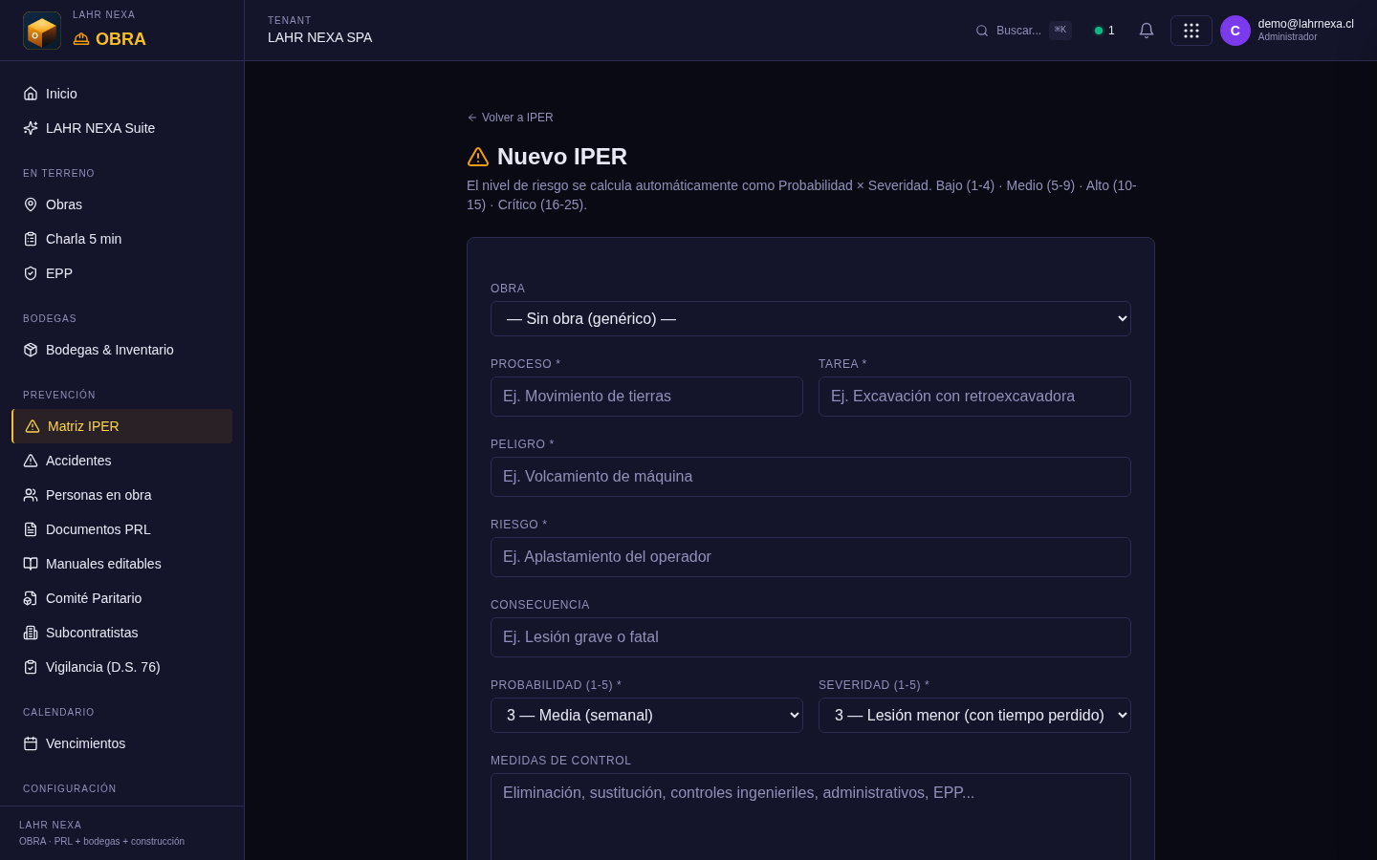Click the ⌘K shortcut badge
This screenshot has width=1377, height=860.
(x=1060, y=30)
